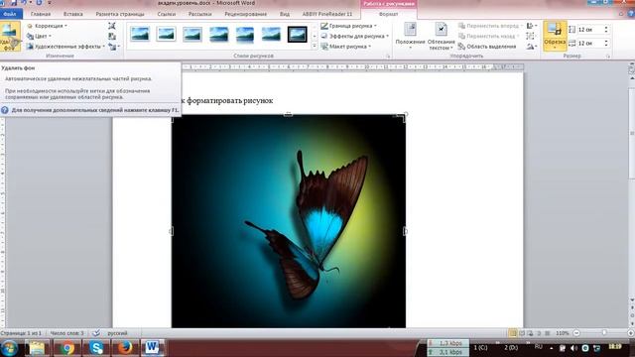The width and height of the screenshot is (635, 357).
Task: Apply the fourth picture style thumbnail
Action: pyautogui.click(x=218, y=34)
